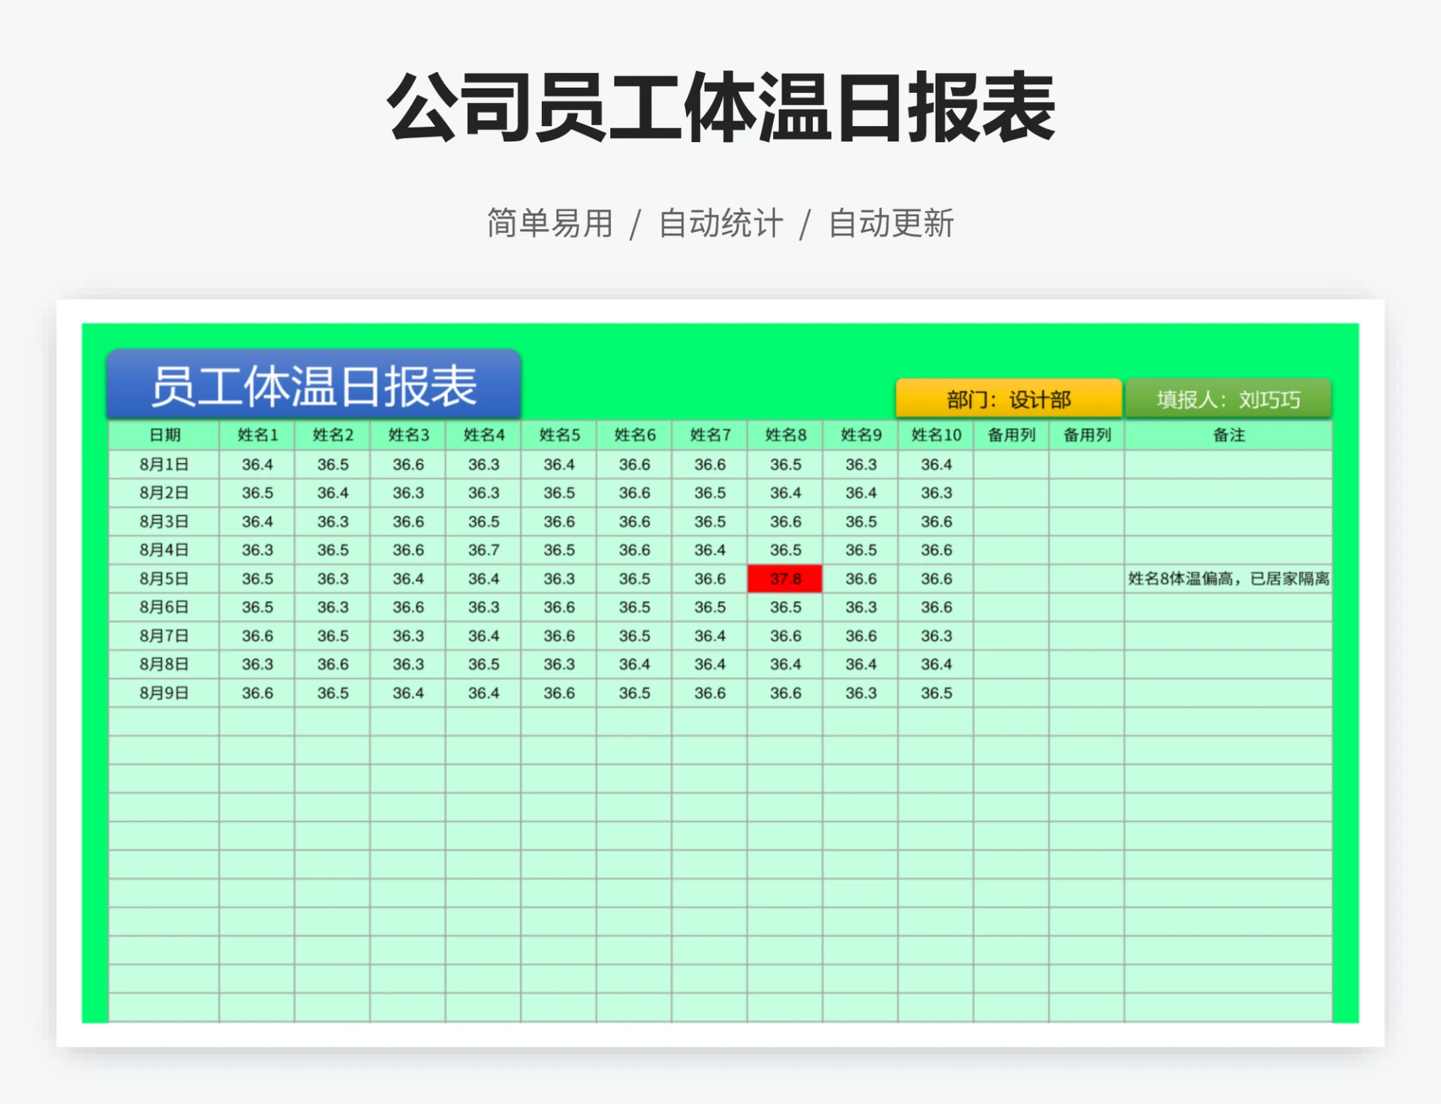Image resolution: width=1441 pixels, height=1104 pixels.
Task: Select the 36.7 cell in 姓名4 column
Action: click(483, 550)
